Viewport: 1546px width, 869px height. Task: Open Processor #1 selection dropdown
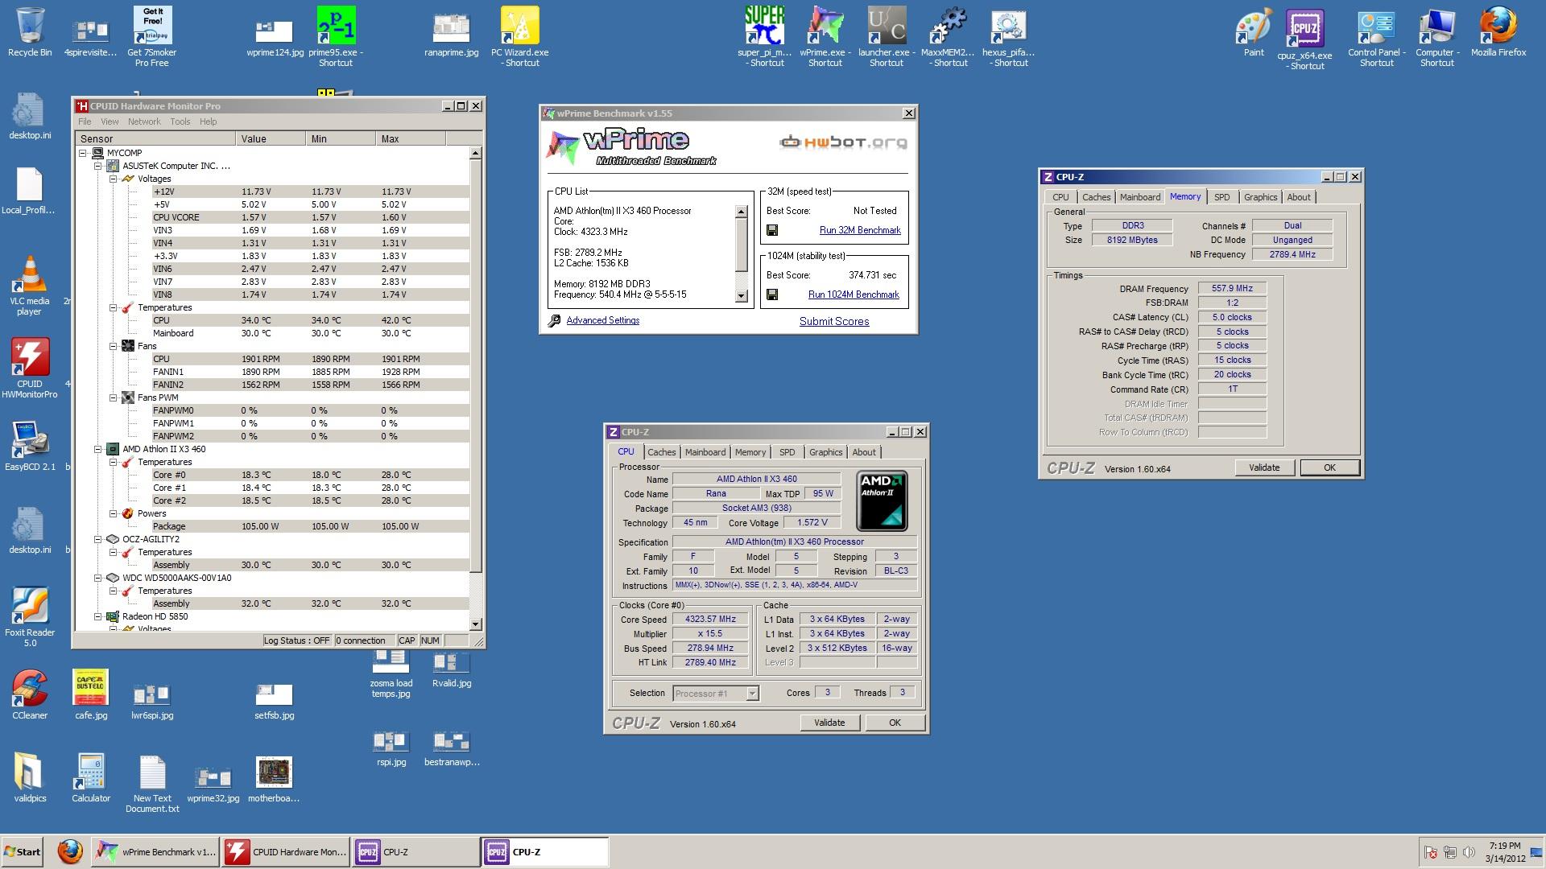[716, 693]
